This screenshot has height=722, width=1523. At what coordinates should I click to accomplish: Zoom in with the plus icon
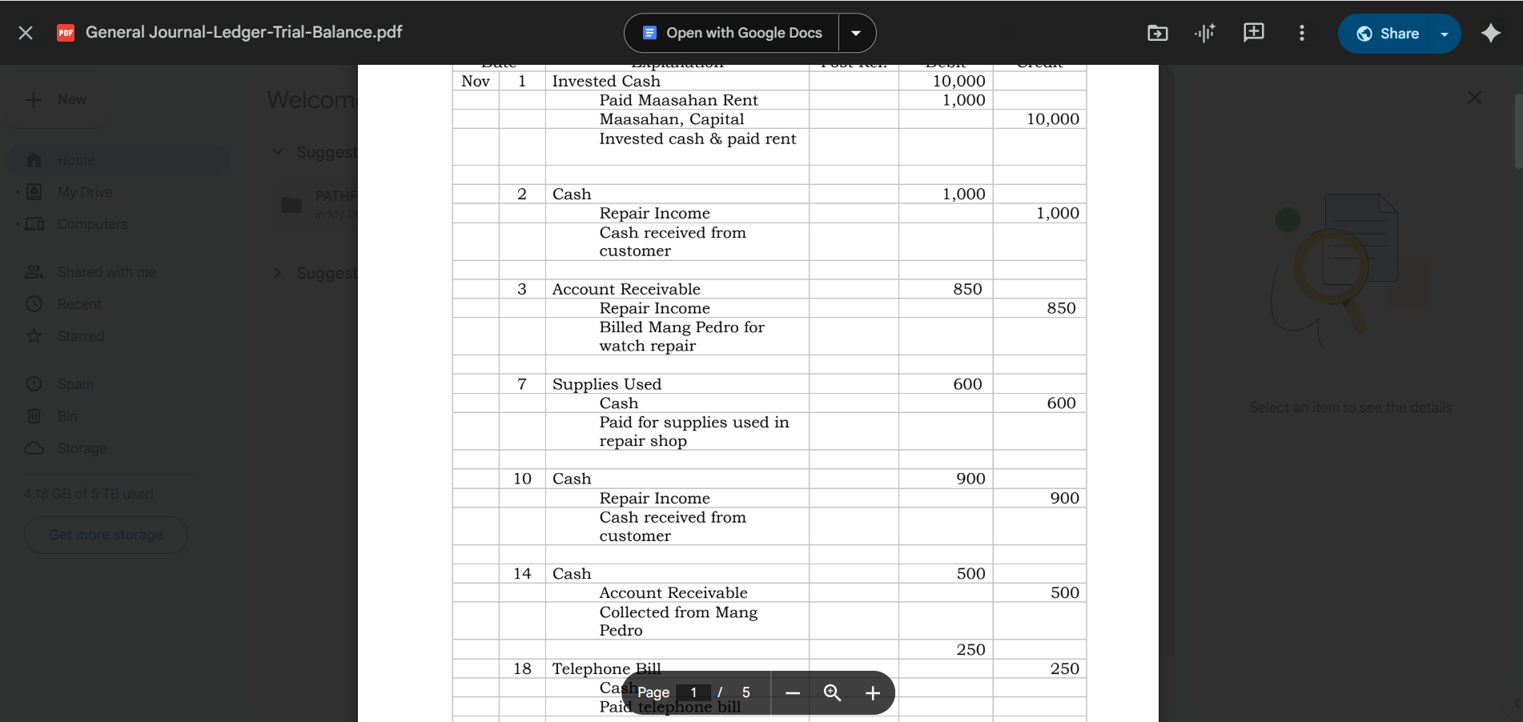point(873,693)
